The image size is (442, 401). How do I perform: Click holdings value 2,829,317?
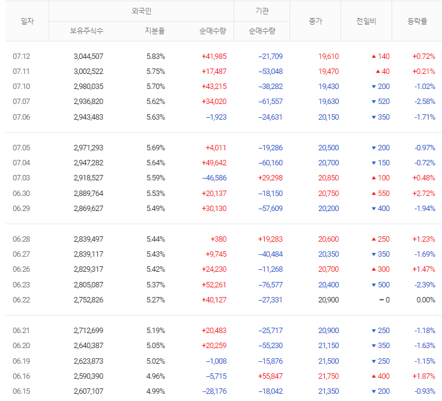pos(88,269)
